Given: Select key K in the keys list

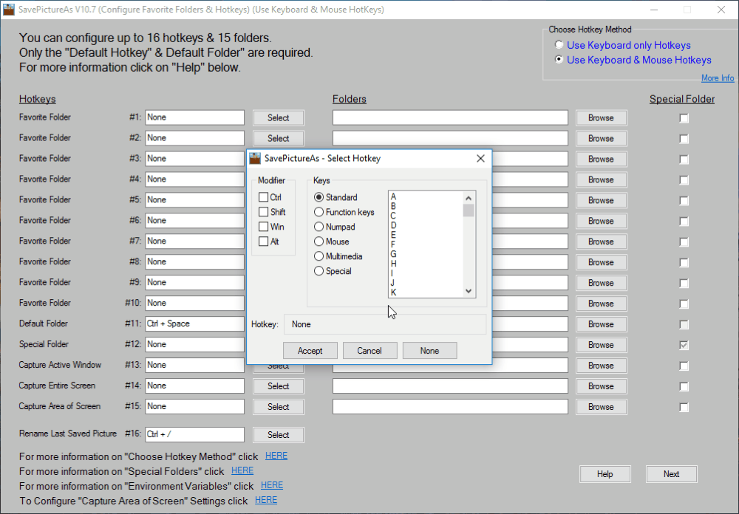Looking at the screenshot, I should pos(393,292).
